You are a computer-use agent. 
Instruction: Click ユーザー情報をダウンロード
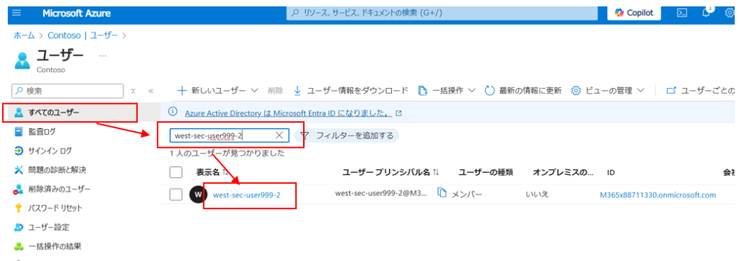(351, 90)
